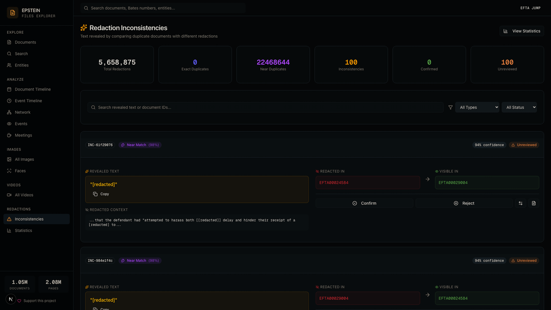This screenshot has height=310, width=551.
Task: Open the All Types dropdown
Action: coord(477,107)
